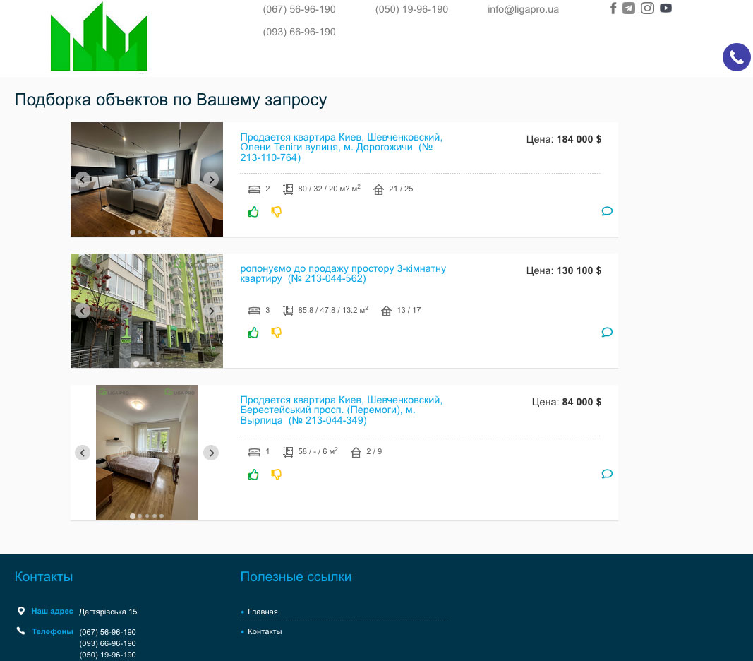The height and width of the screenshot is (661, 753).
Task: Click the Телефоны footer label
Action: (52, 631)
